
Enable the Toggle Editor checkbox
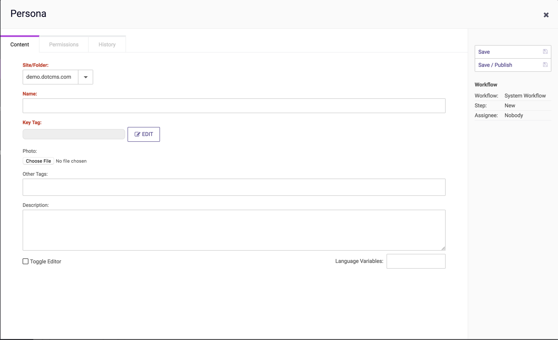tap(25, 261)
